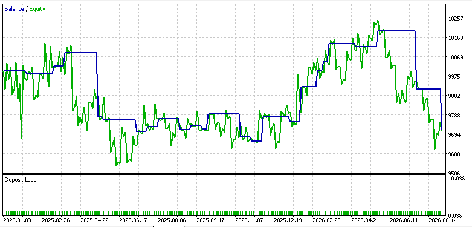The image size is (472, 227).
Task: Click the 2025.11.07 date label
Action: pyautogui.click(x=249, y=220)
